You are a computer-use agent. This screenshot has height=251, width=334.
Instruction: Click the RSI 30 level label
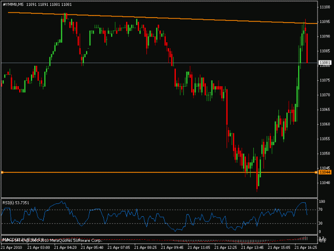pos(321,223)
